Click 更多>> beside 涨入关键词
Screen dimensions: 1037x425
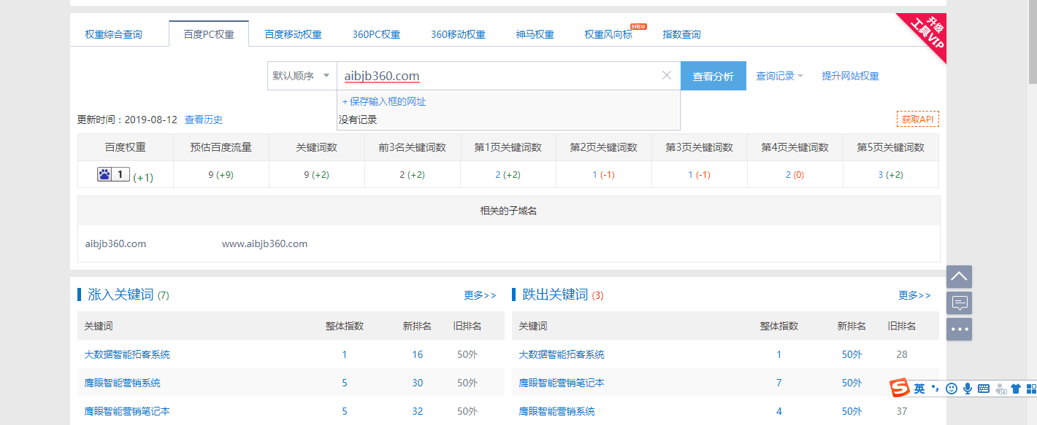(480, 295)
